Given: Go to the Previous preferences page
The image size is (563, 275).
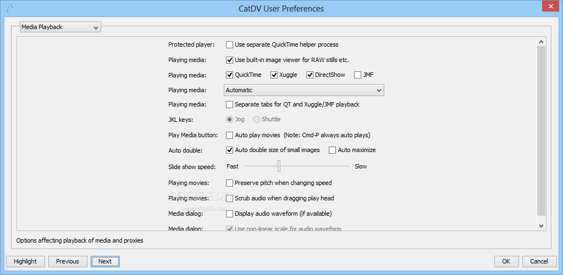Looking at the screenshot, I should [68, 261].
